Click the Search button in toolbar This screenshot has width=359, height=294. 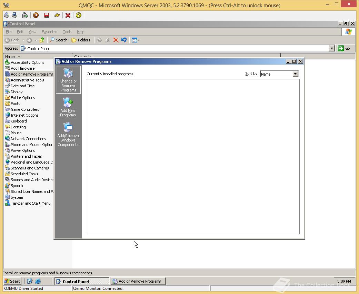[59, 40]
